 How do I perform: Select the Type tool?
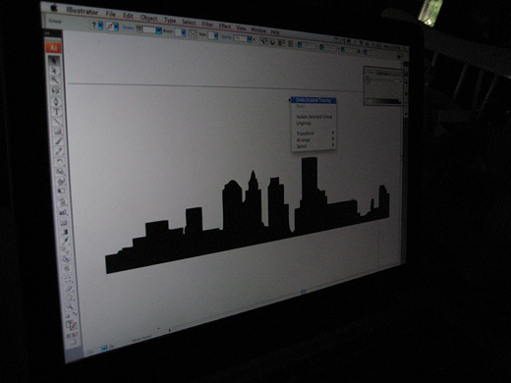pos(57,111)
